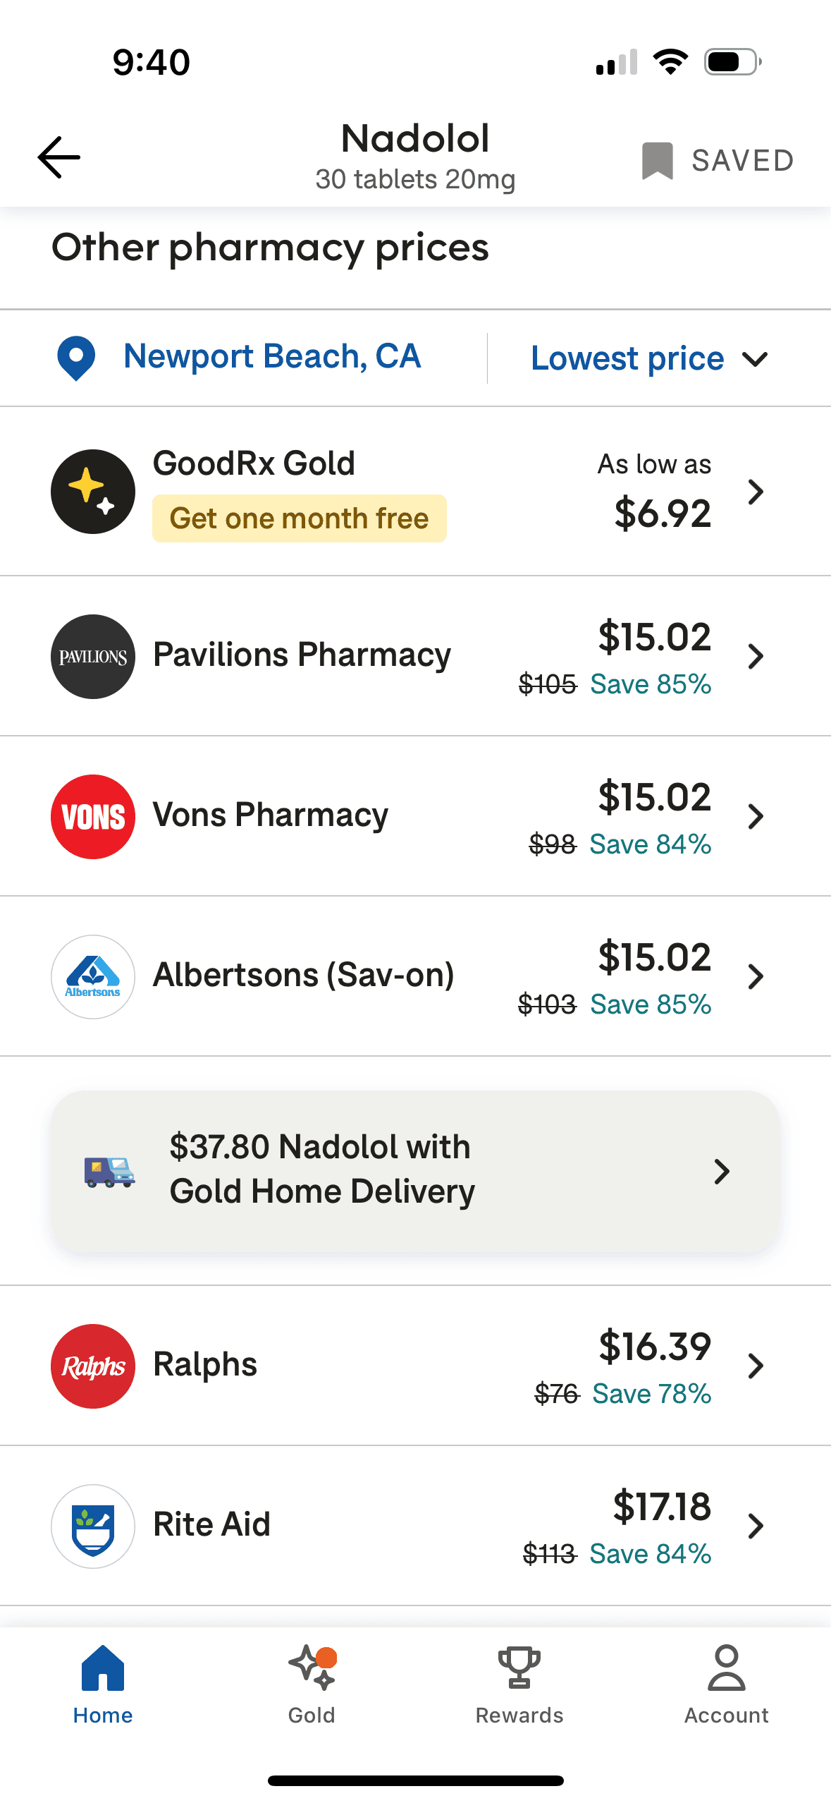831x1803 pixels.
Task: Tap the delivery truck icon
Action: [x=109, y=1172]
